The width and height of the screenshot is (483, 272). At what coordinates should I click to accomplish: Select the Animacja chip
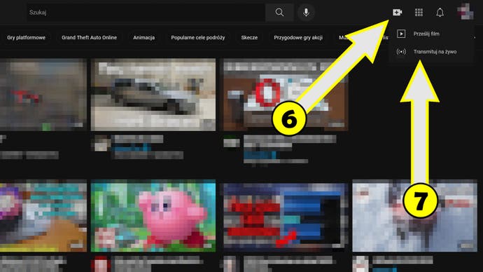[144, 38]
